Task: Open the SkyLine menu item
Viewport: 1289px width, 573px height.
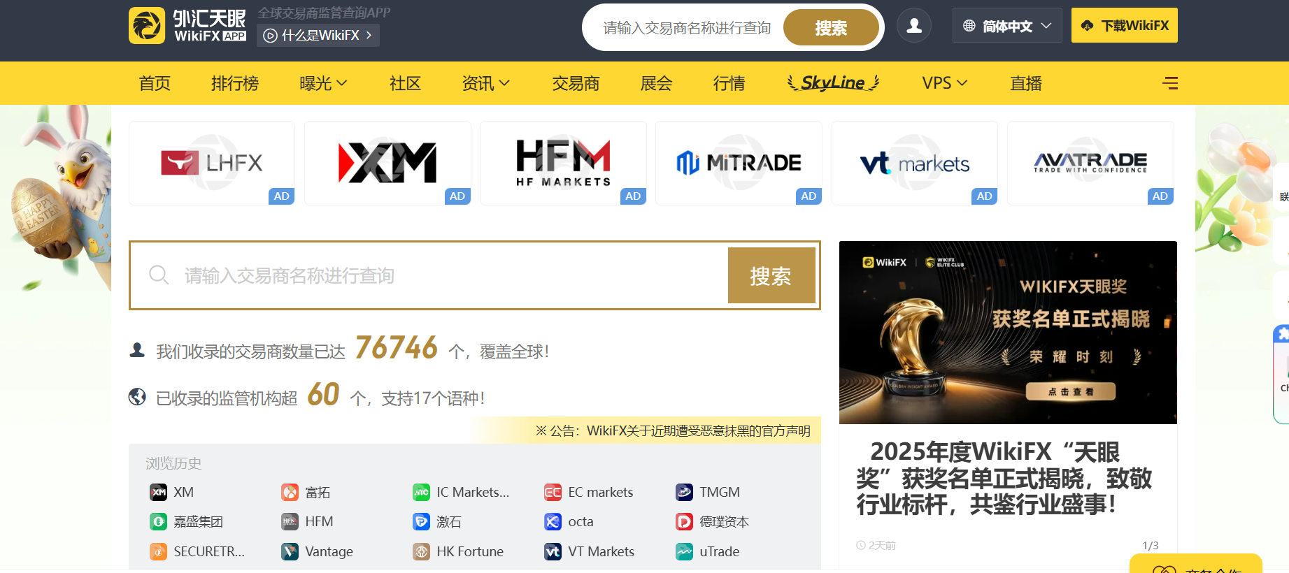Action: pos(833,83)
